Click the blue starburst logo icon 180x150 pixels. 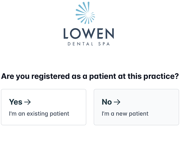click(86, 13)
